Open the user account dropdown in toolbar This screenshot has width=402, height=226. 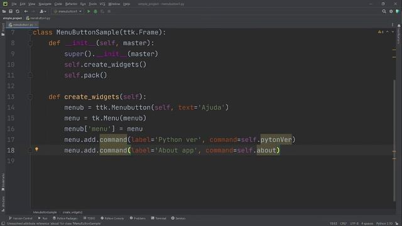43,11
